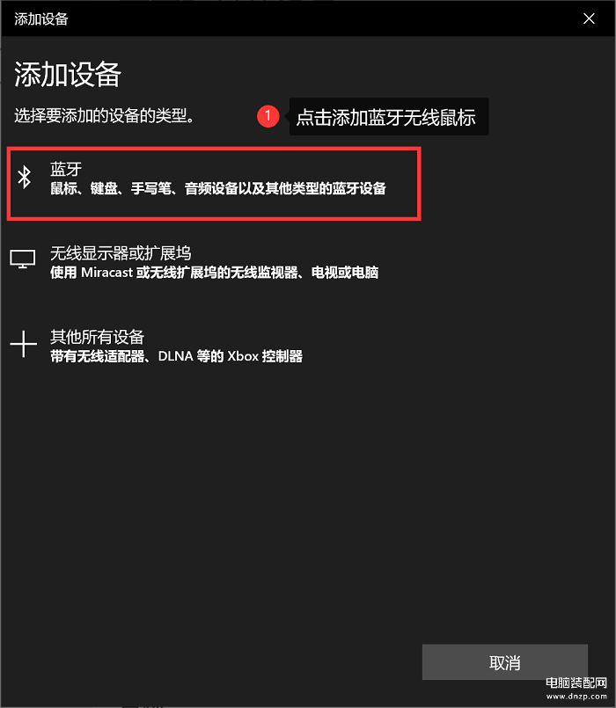Click the www.dnzp.com watermark URL
616x708 pixels.
pyautogui.click(x=576, y=697)
